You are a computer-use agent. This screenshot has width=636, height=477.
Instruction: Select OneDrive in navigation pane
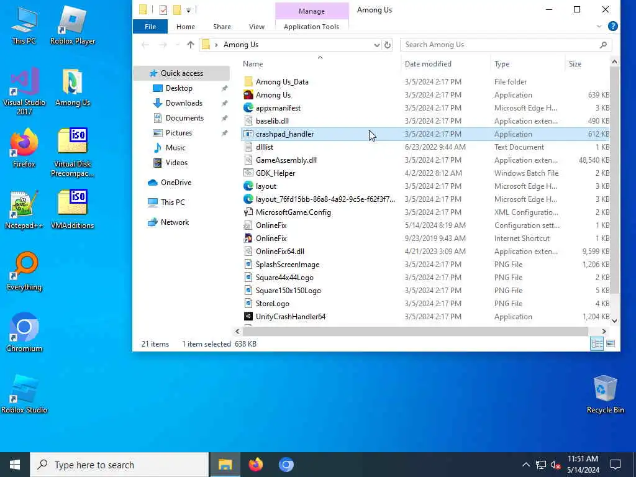click(x=176, y=183)
